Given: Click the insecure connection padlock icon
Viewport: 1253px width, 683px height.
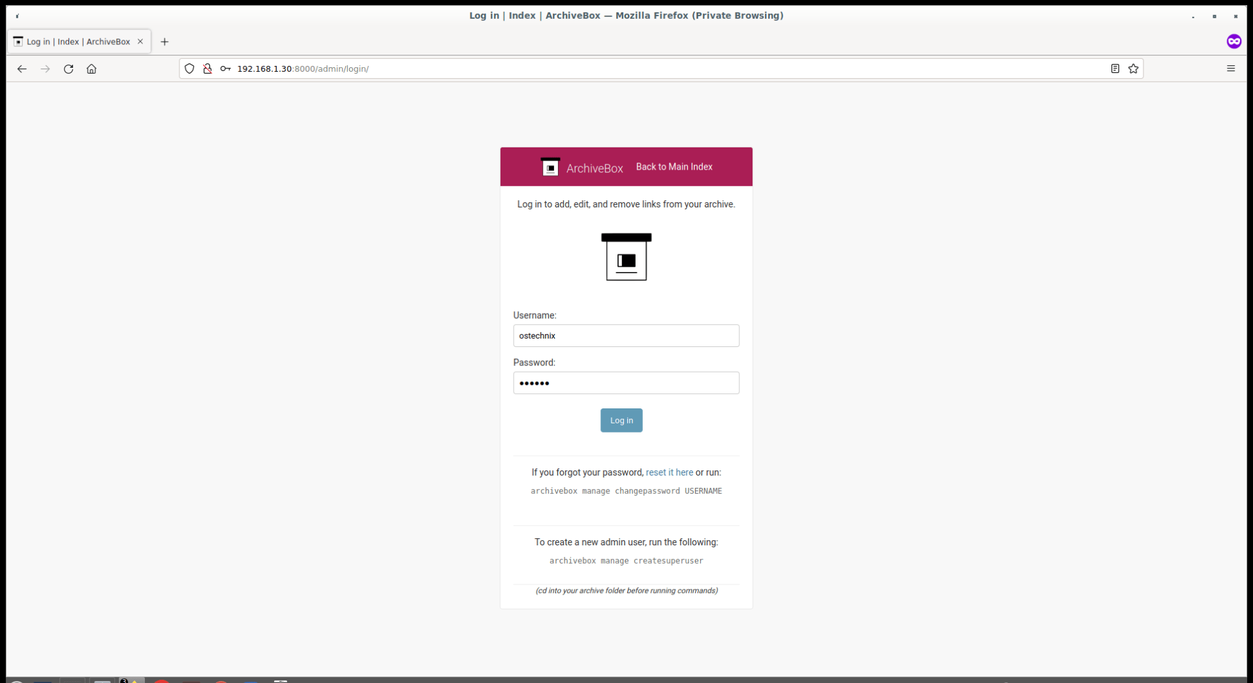Looking at the screenshot, I should click(x=208, y=68).
